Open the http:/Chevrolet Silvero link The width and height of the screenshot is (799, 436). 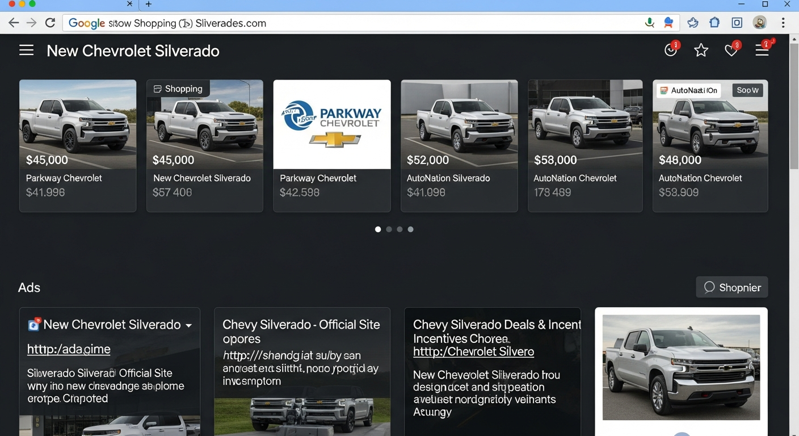tap(473, 351)
